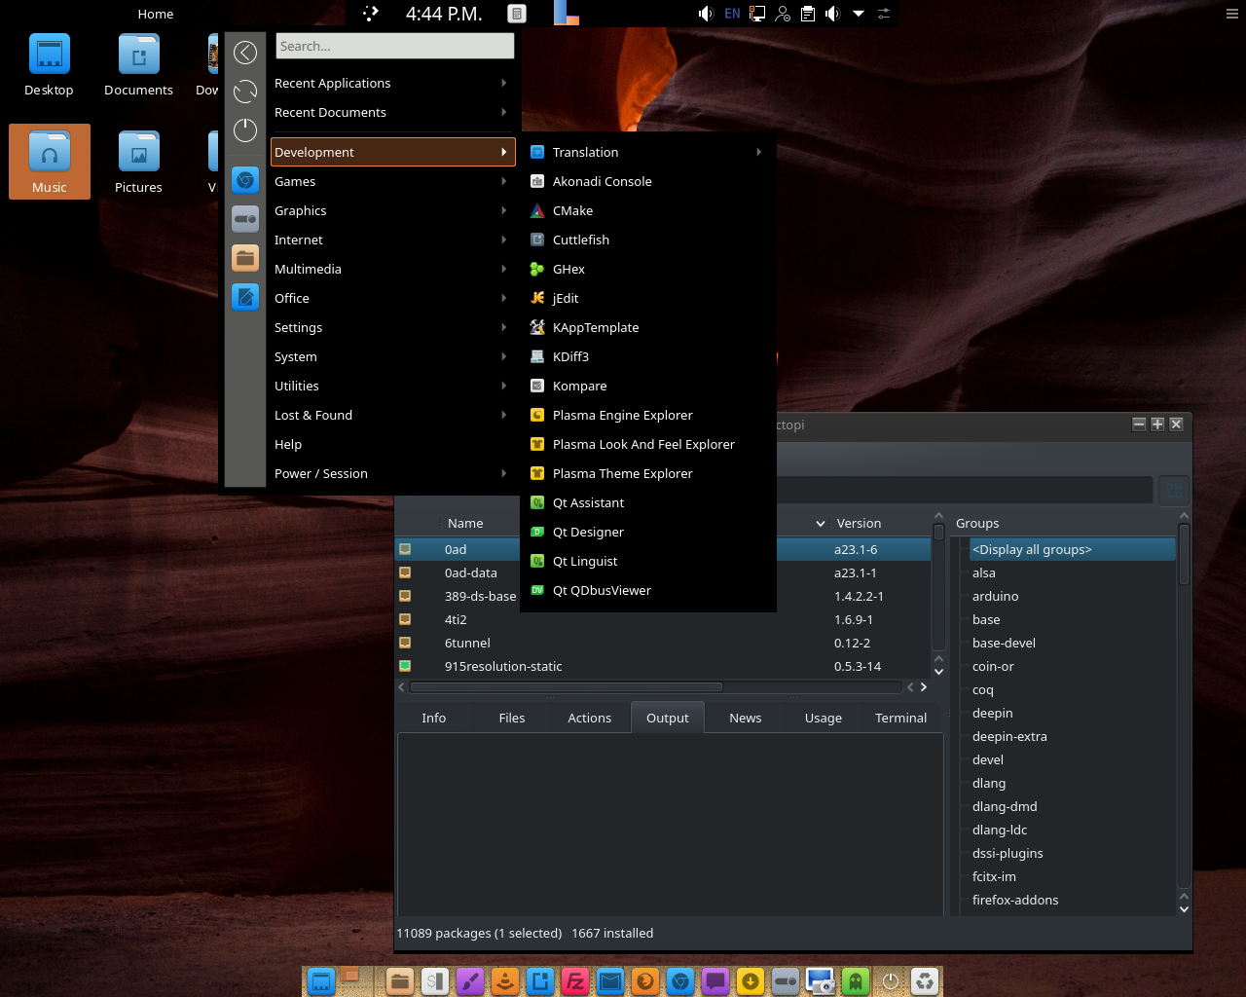
Task: Expand system tray hidden icons arrow
Action: pos(859,14)
